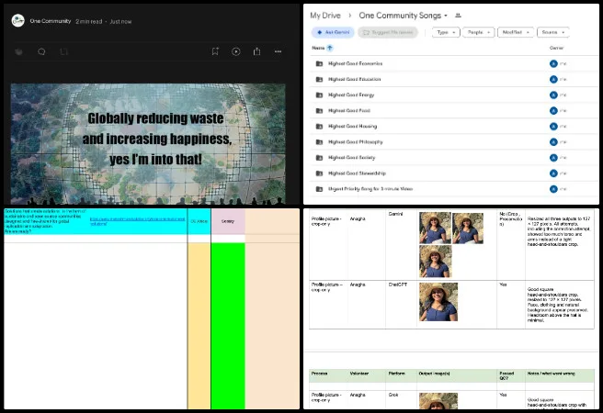
Task: Click owner avatar on the Highest Good Economics row
Action: 553,63
